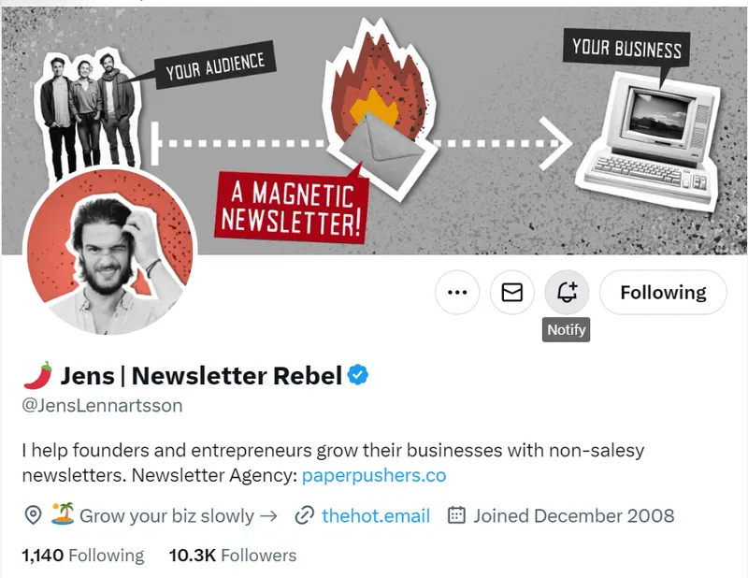The height and width of the screenshot is (578, 748).
Task: Visit the thehot.email website link
Action: coord(376,515)
